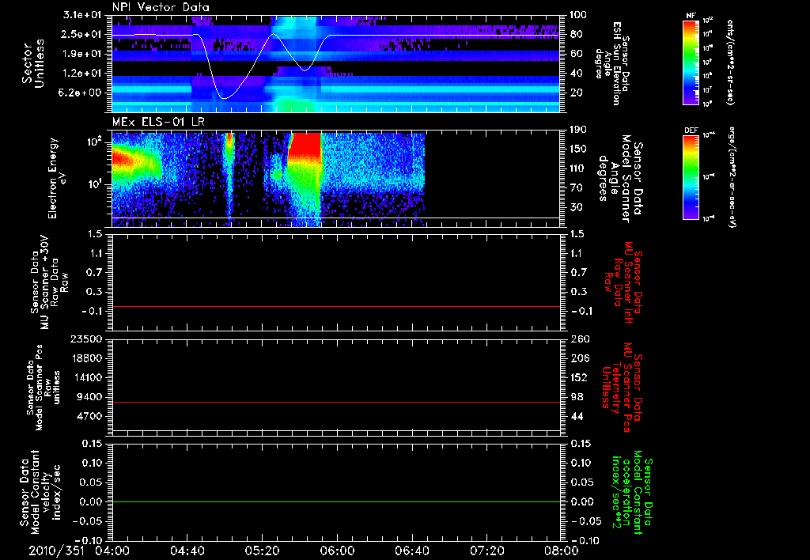Select the 'NF' label above the color bar

691,16
